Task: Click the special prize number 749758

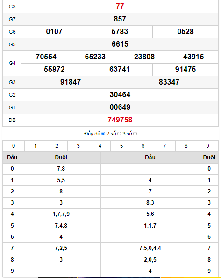Action: [x=120, y=120]
